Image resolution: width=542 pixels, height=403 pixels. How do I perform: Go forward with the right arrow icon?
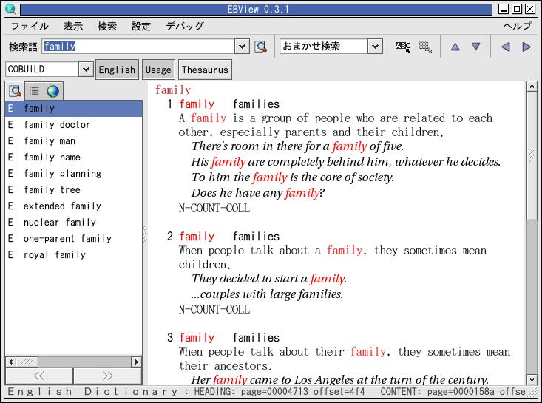coord(526,47)
